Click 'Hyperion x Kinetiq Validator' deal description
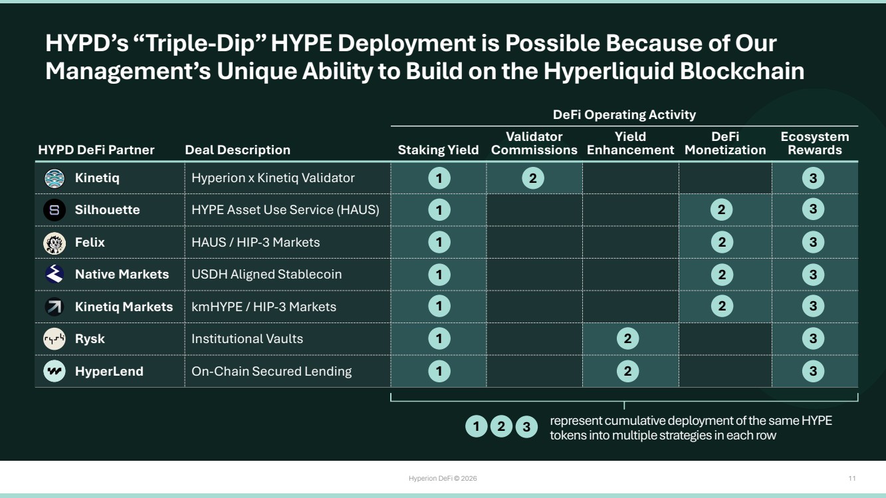Screen dimensions: 886x498 (x=273, y=178)
